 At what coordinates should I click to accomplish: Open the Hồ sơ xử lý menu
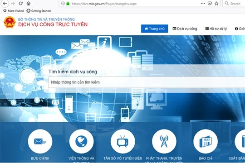pyautogui.click(x=216, y=29)
